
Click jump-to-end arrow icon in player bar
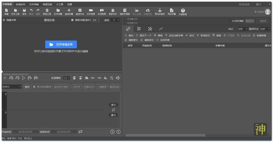99,78
